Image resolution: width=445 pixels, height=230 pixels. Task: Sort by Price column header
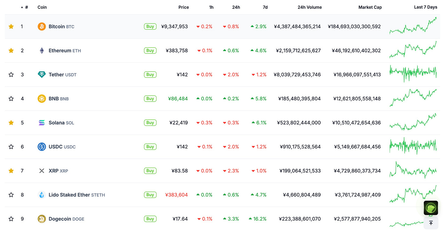tap(184, 7)
